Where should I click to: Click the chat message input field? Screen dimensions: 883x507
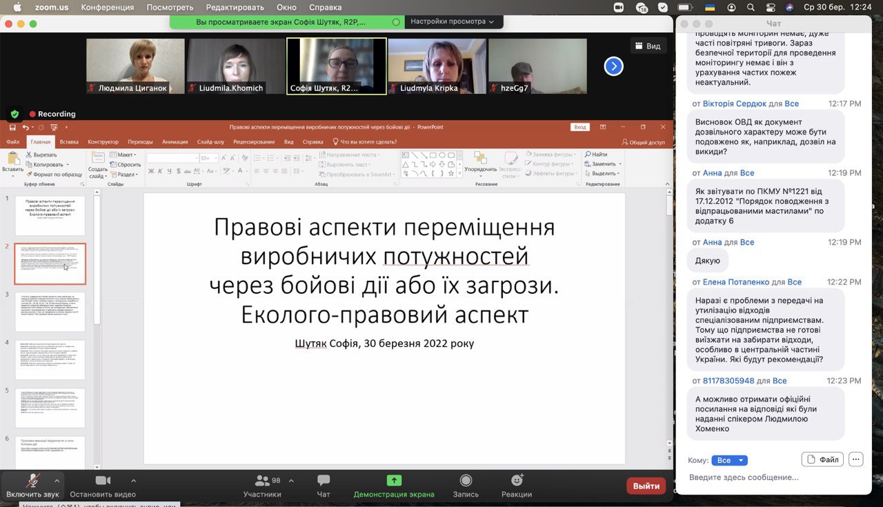pos(773,477)
